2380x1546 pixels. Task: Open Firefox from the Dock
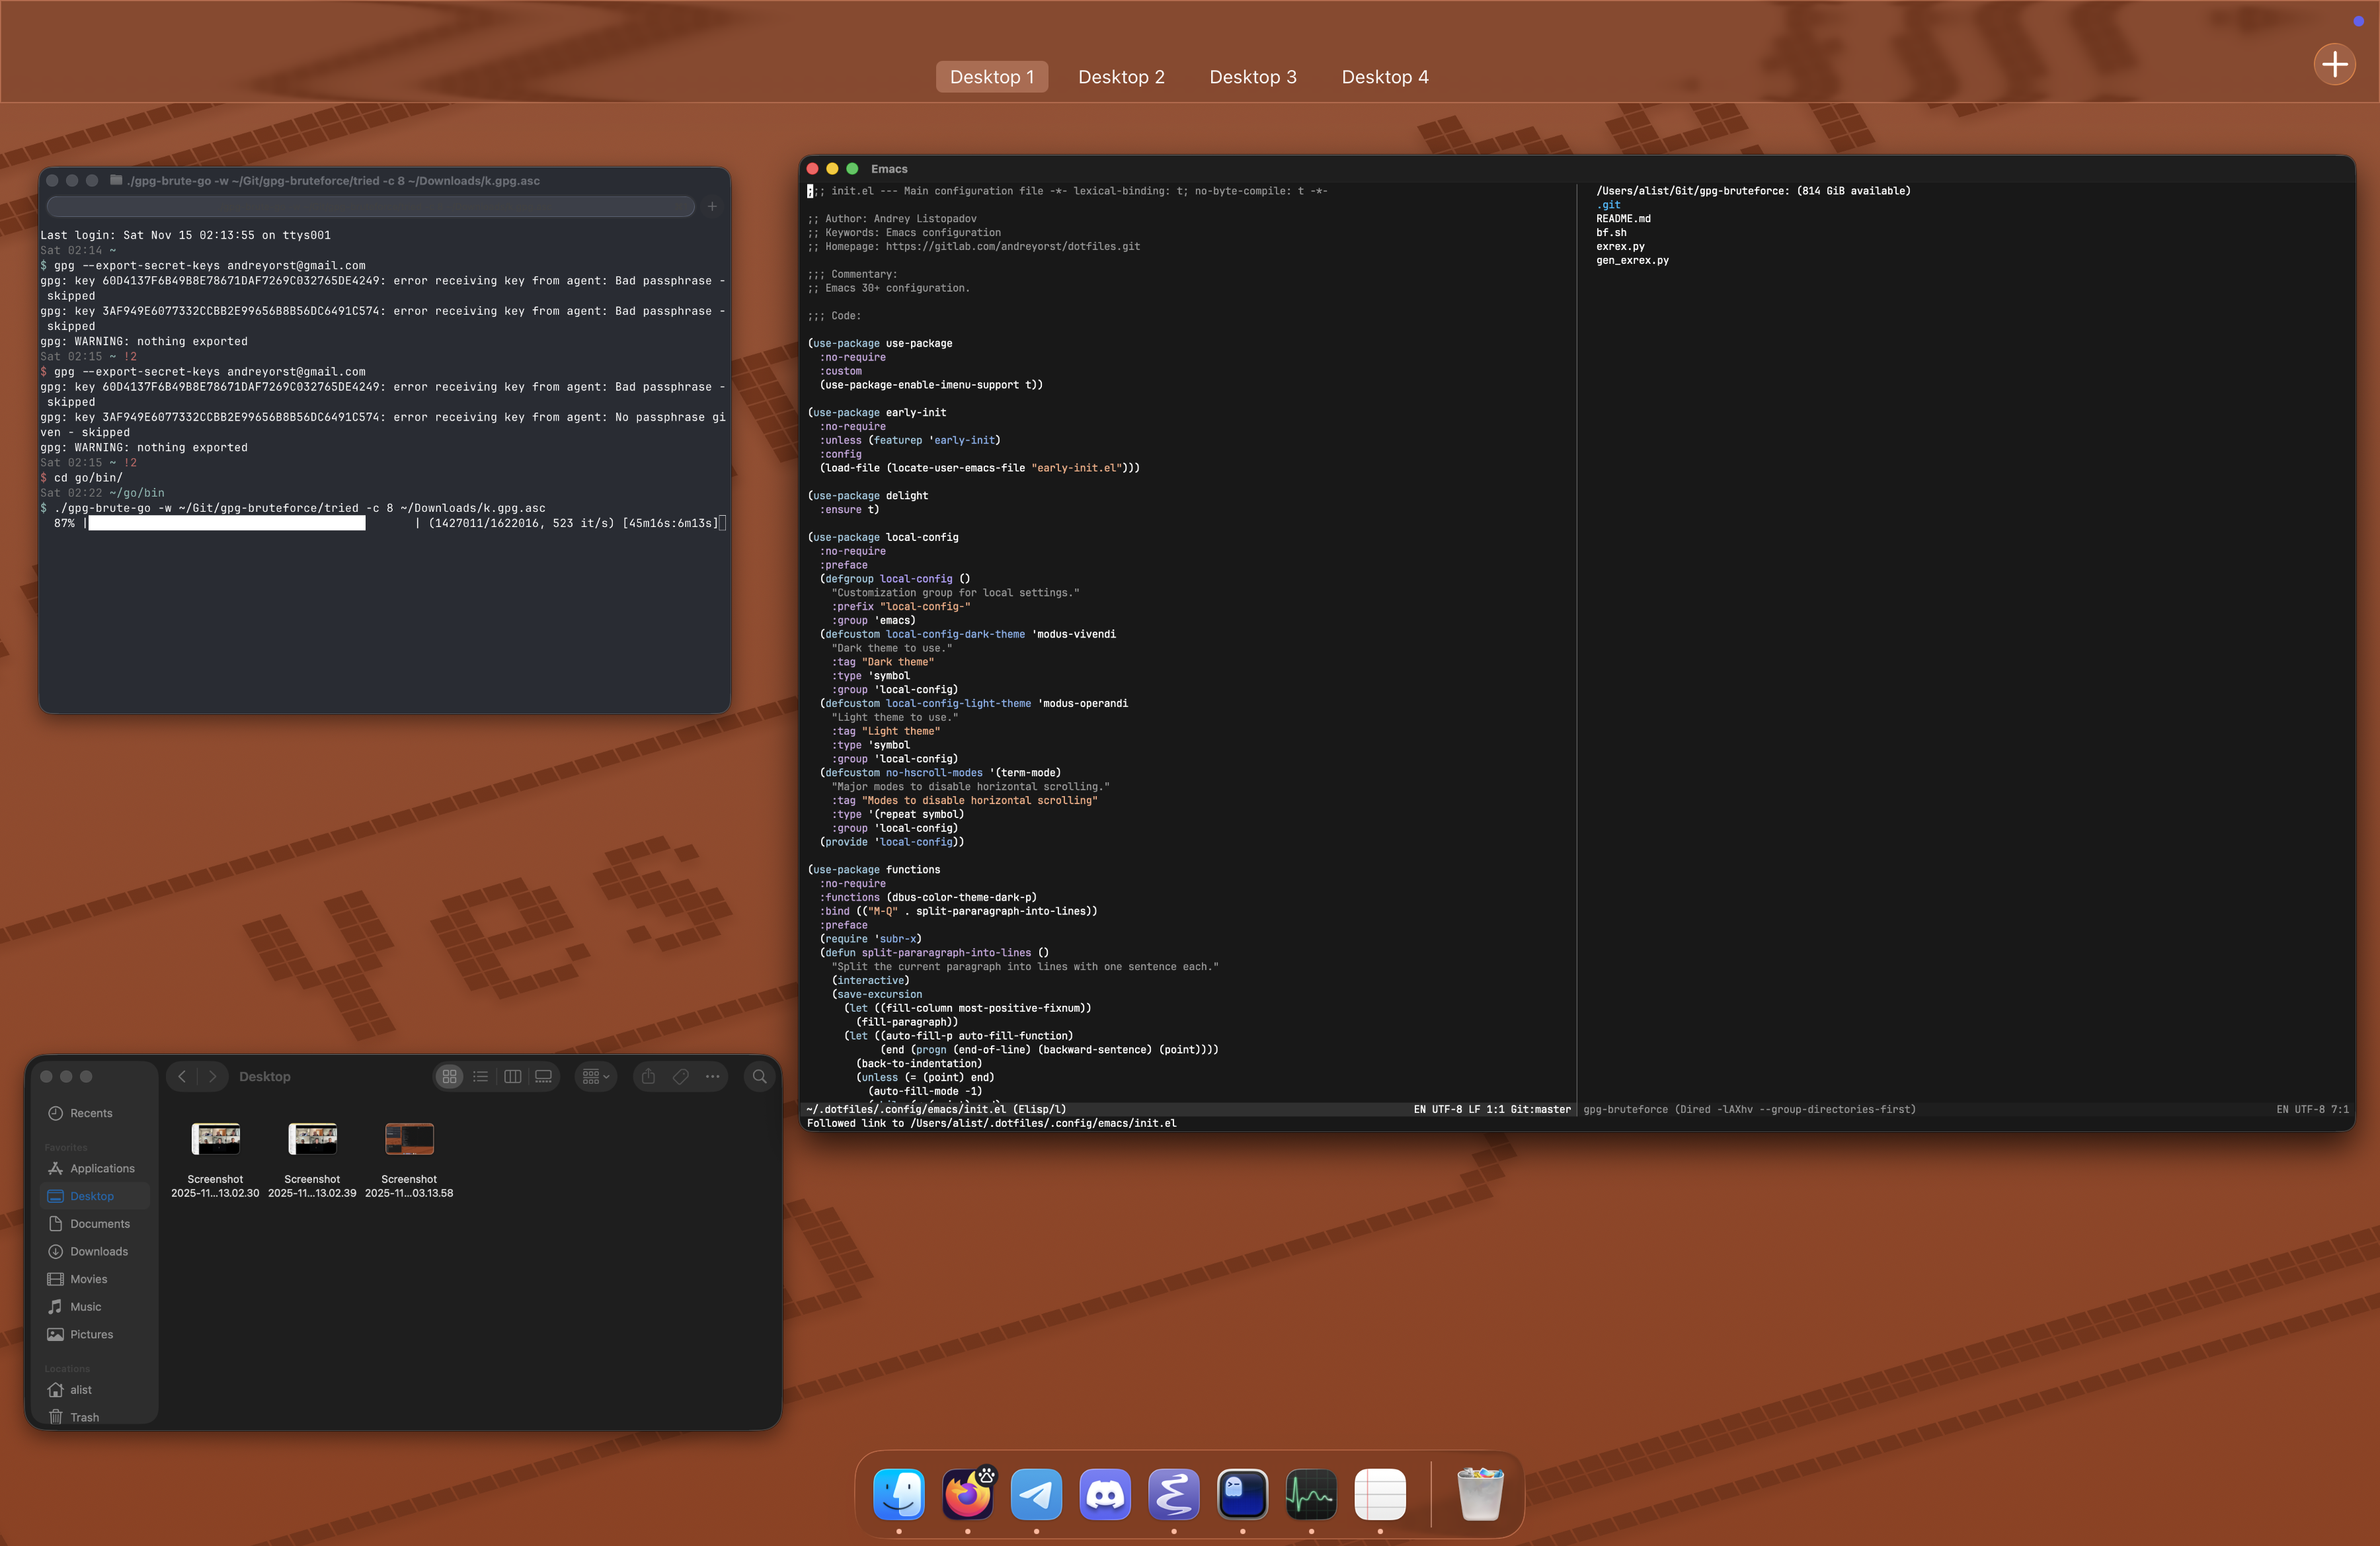pyautogui.click(x=967, y=1495)
